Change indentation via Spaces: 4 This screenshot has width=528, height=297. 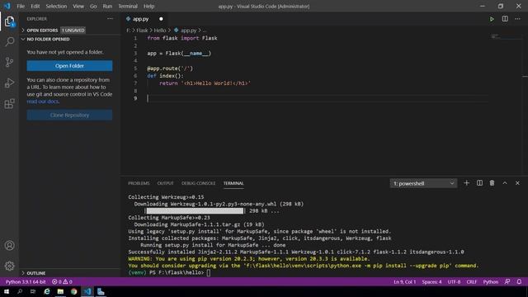pyautogui.click(x=431, y=282)
